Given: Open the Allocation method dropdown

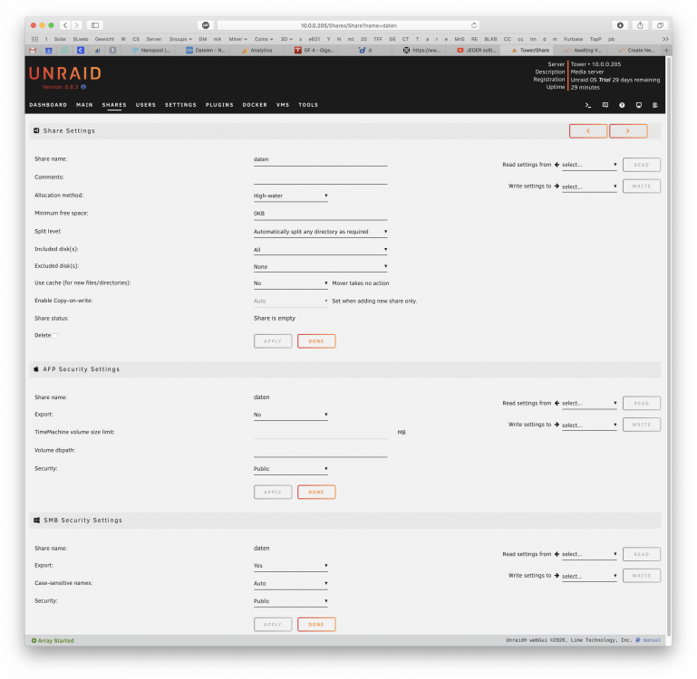Looking at the screenshot, I should coord(291,196).
